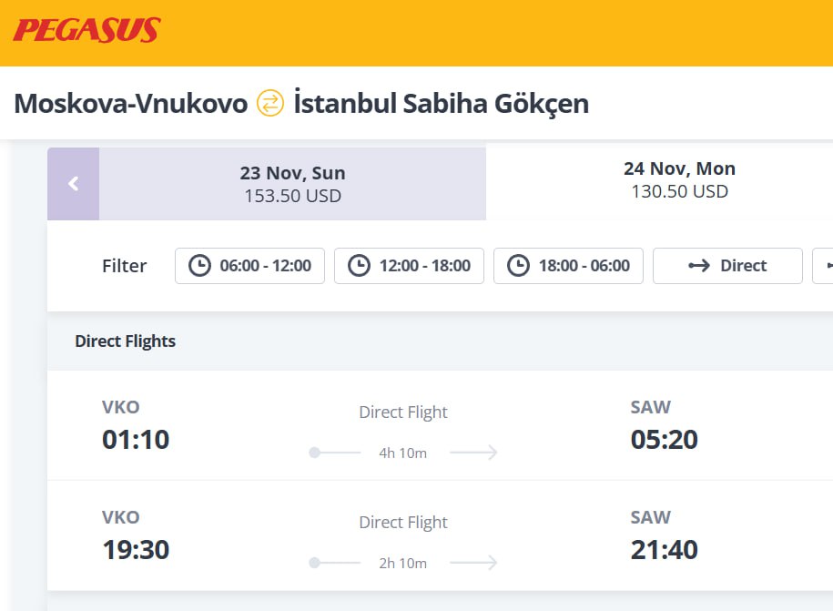The image size is (833, 611).
Task: Click the İstanbul Sabiha Gökçen destination name
Action: [x=441, y=103]
